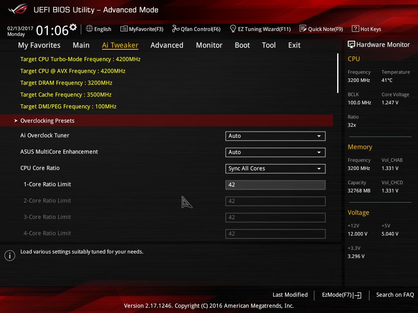Click the info circle icon

(10, 256)
